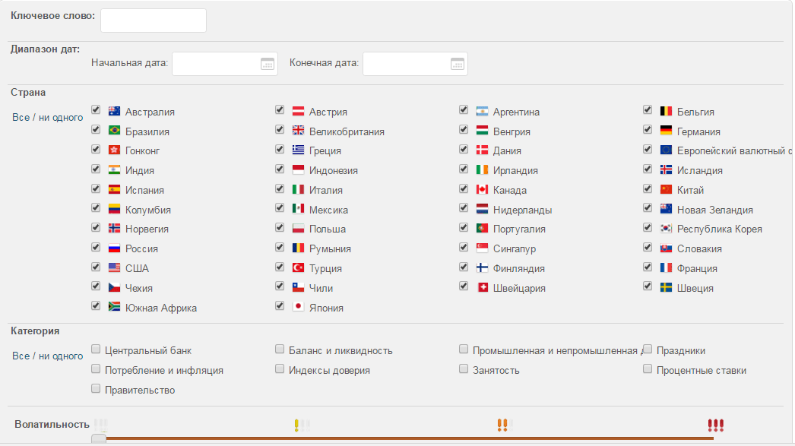The image size is (795, 446).
Task: Click the Португалия country label
Action: pos(520,229)
